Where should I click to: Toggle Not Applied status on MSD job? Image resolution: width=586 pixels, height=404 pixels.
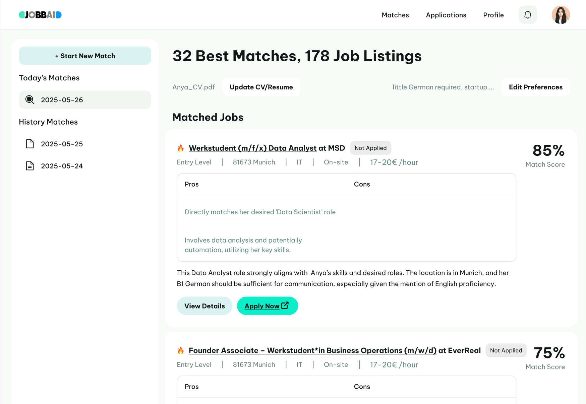pos(370,148)
